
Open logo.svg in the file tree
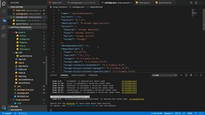pos(22,76)
